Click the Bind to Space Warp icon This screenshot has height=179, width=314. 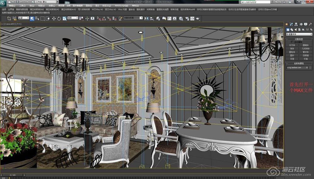[14, 18]
